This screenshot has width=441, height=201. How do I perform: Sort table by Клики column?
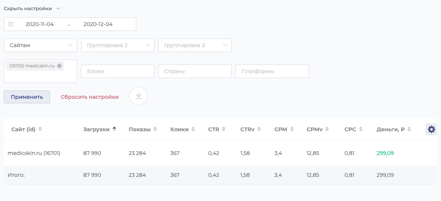tap(182, 129)
